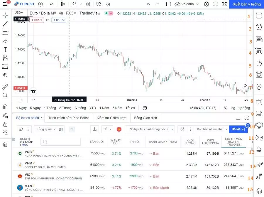Select the 1 Tháng time range
The image size is (264, 197).
coord(50,108)
